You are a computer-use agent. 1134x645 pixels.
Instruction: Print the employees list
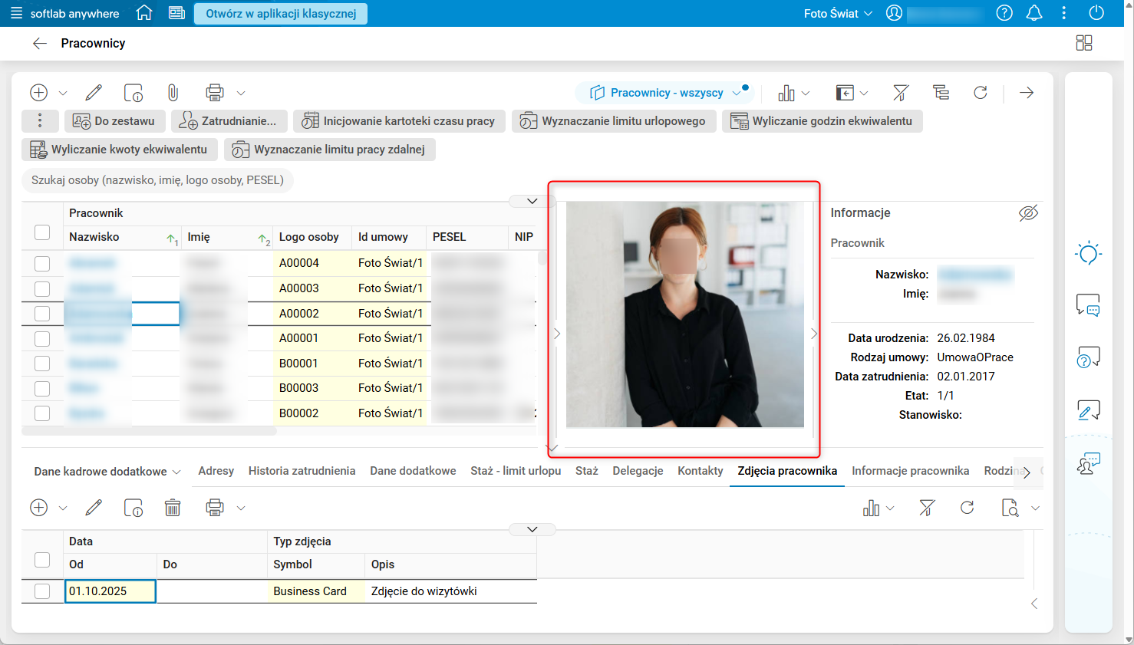pos(215,93)
